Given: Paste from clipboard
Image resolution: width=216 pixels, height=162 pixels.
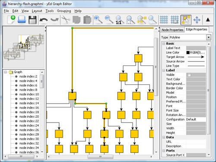Looking at the screenshot, I should 87,20.
